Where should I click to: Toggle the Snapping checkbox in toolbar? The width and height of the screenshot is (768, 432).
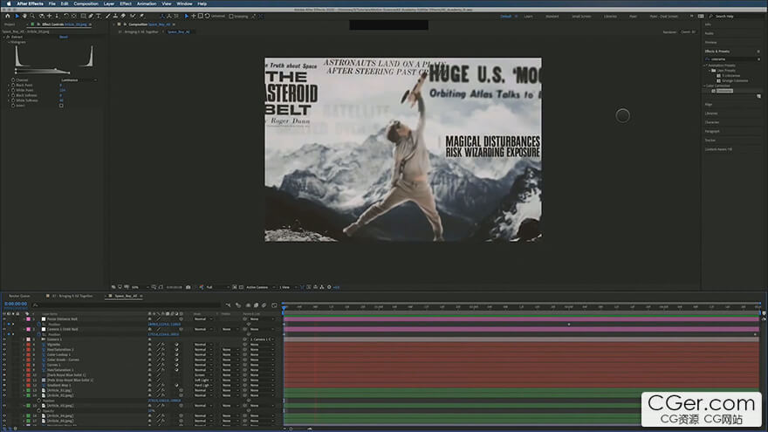[x=231, y=17]
